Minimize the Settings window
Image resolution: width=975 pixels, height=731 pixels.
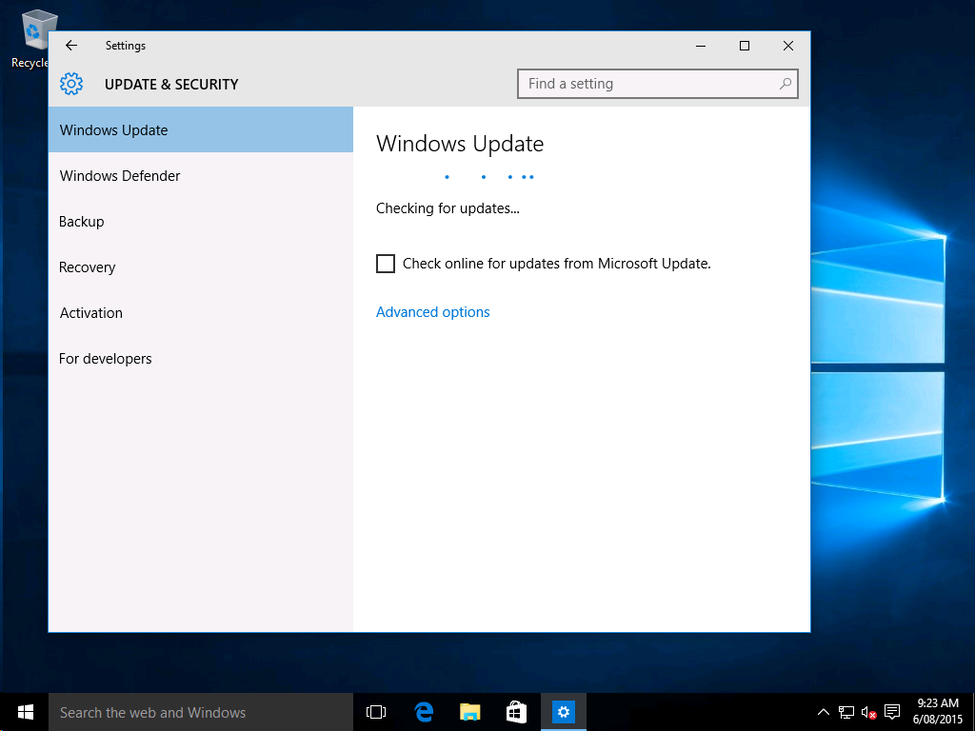pyautogui.click(x=701, y=46)
